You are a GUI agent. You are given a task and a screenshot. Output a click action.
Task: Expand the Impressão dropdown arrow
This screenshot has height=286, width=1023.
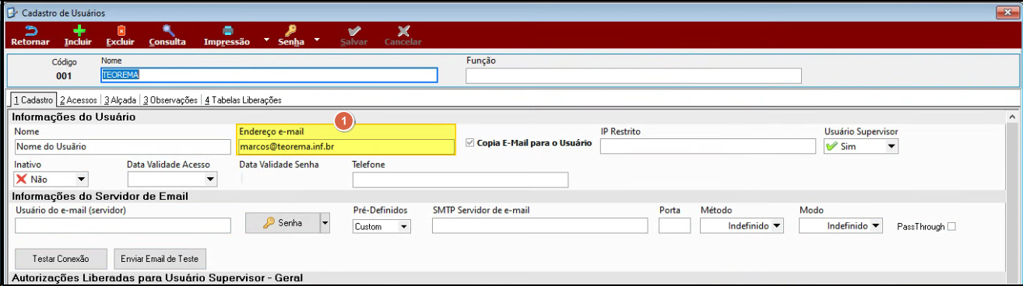(x=266, y=39)
